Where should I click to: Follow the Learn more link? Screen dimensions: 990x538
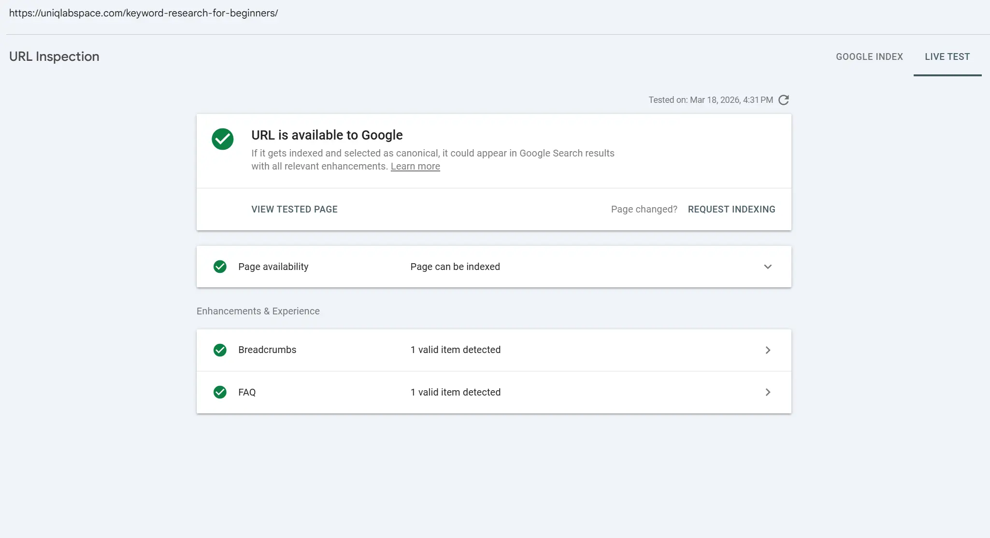point(415,167)
